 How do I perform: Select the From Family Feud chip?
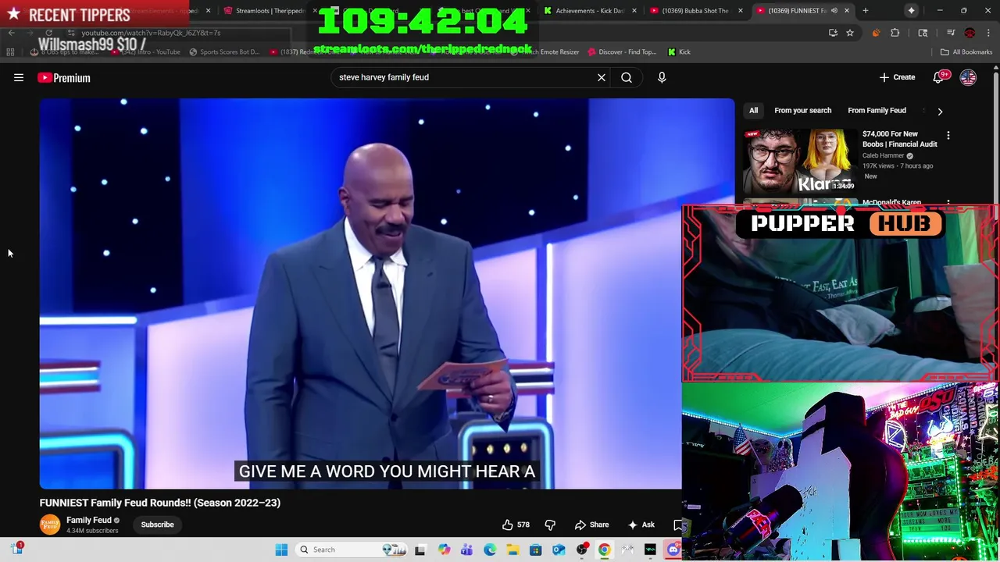coord(877,111)
